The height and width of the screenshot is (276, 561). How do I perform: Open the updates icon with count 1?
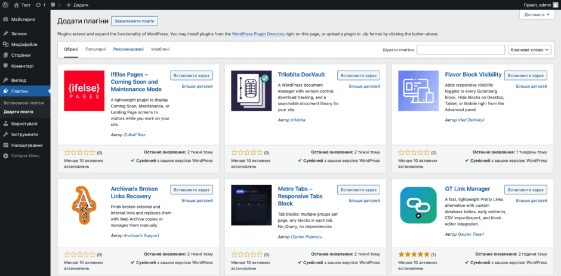pos(41,5)
